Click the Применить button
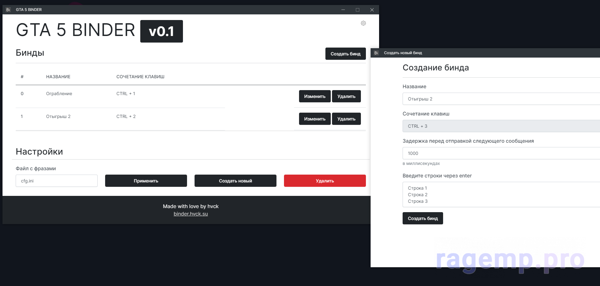Viewport: 600px width, 286px height. [146, 181]
